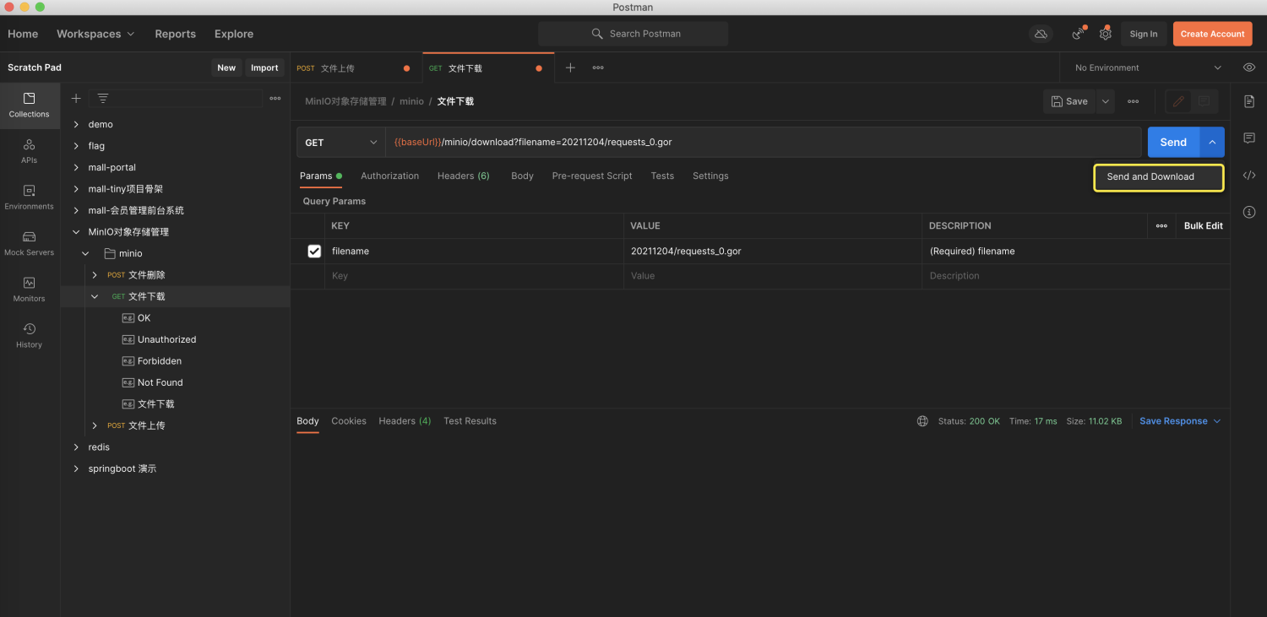Open query params column options (three dots)
1267x617 pixels.
1161,226
